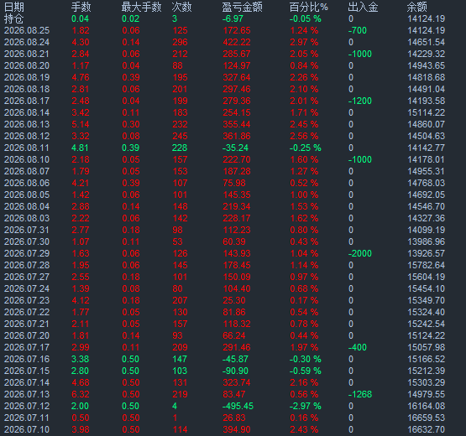The image size is (466, 436).
Task: Select date 2026.07.27
Action: coord(27,277)
